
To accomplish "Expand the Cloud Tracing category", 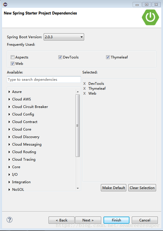I will 9,159.
